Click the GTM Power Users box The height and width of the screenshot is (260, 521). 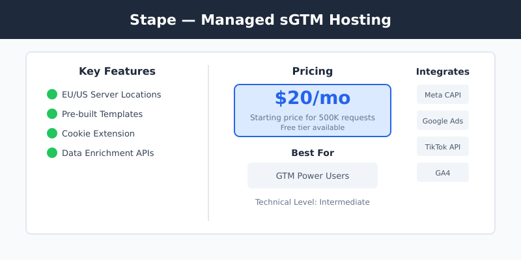313,175
